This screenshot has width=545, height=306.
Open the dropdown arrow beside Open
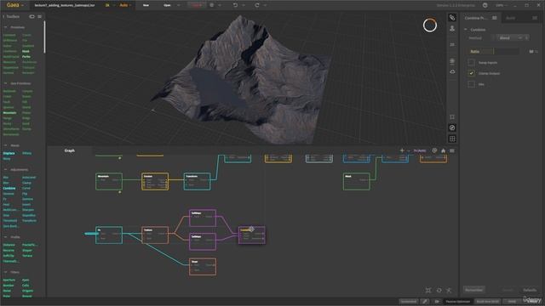coord(179,5)
